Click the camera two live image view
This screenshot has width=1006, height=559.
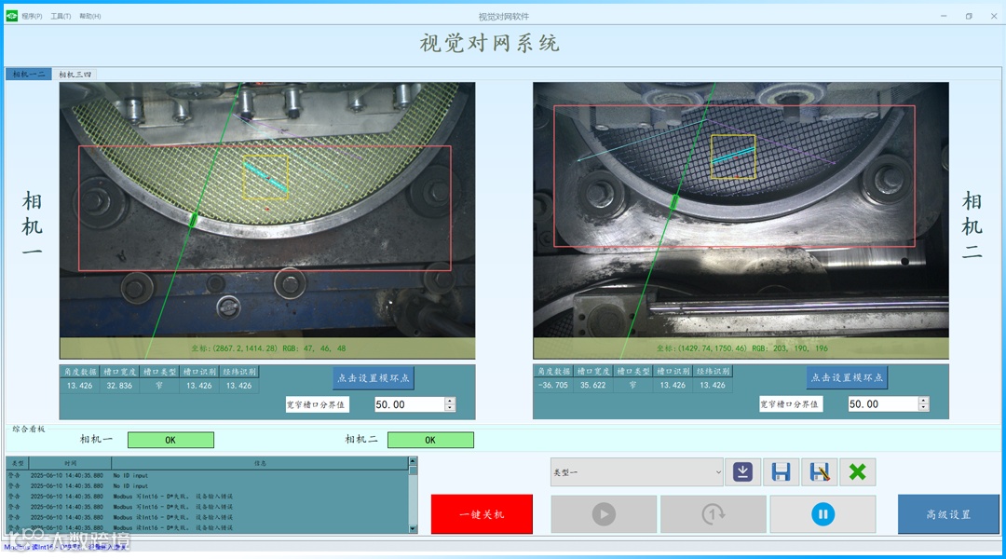pos(741,220)
